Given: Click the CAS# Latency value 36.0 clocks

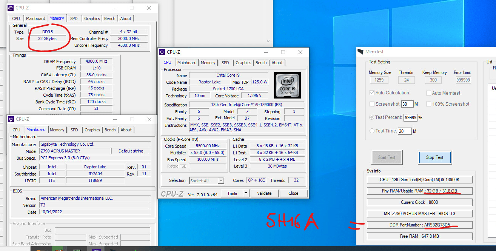Looking at the screenshot, I should pos(97,75).
